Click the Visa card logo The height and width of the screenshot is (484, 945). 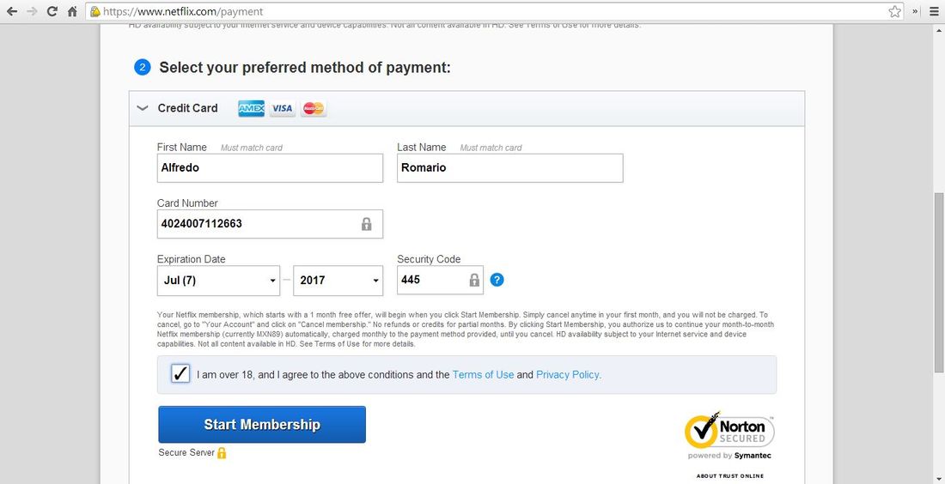click(282, 108)
